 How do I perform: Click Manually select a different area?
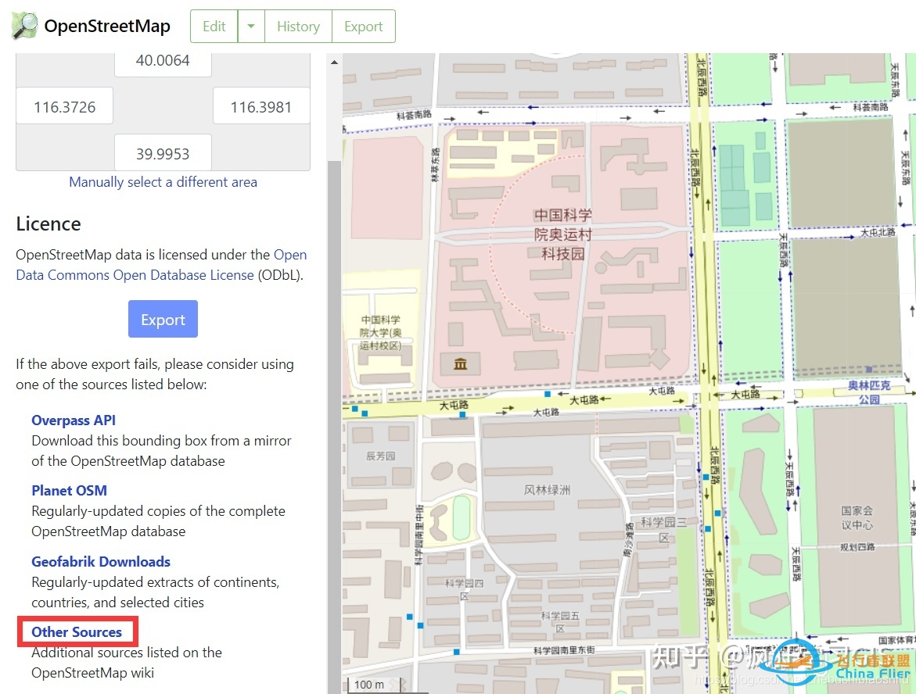(x=163, y=182)
